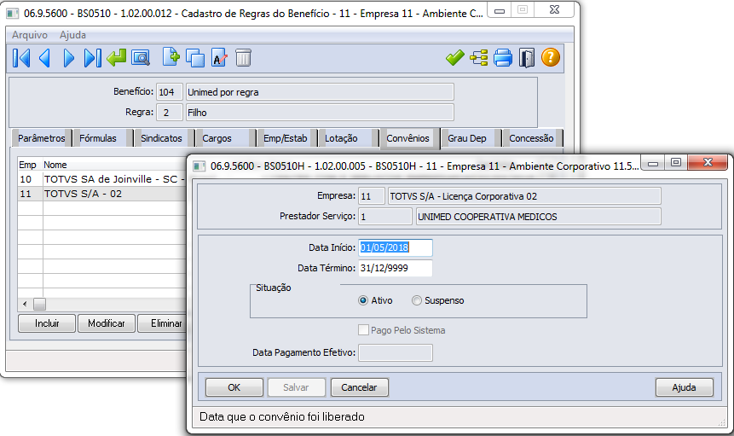
Task: Maximize the BS0510H dialog window
Action: point(675,162)
